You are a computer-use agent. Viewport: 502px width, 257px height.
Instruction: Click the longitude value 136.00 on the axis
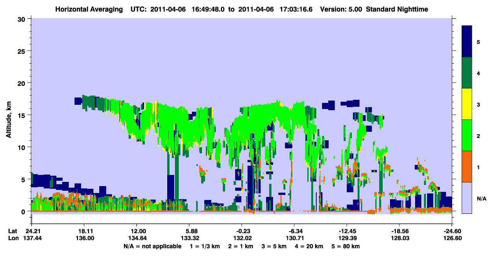tap(84, 238)
